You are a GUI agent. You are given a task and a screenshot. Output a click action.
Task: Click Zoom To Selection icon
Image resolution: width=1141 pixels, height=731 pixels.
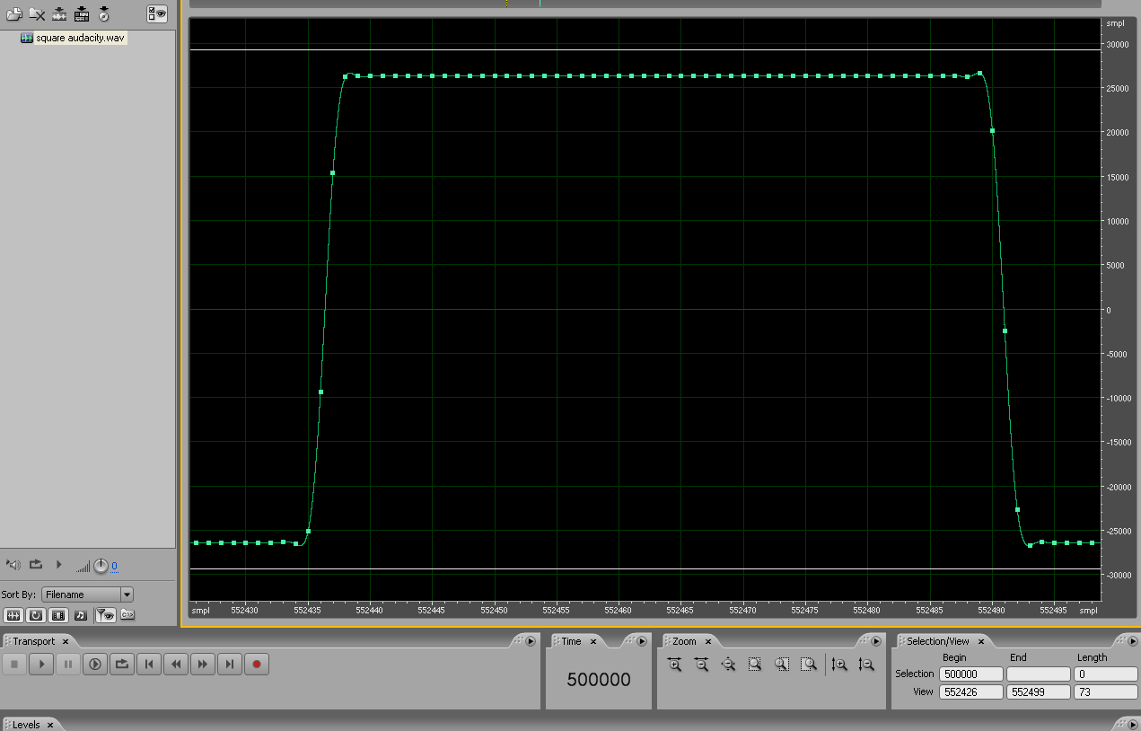coord(755,665)
